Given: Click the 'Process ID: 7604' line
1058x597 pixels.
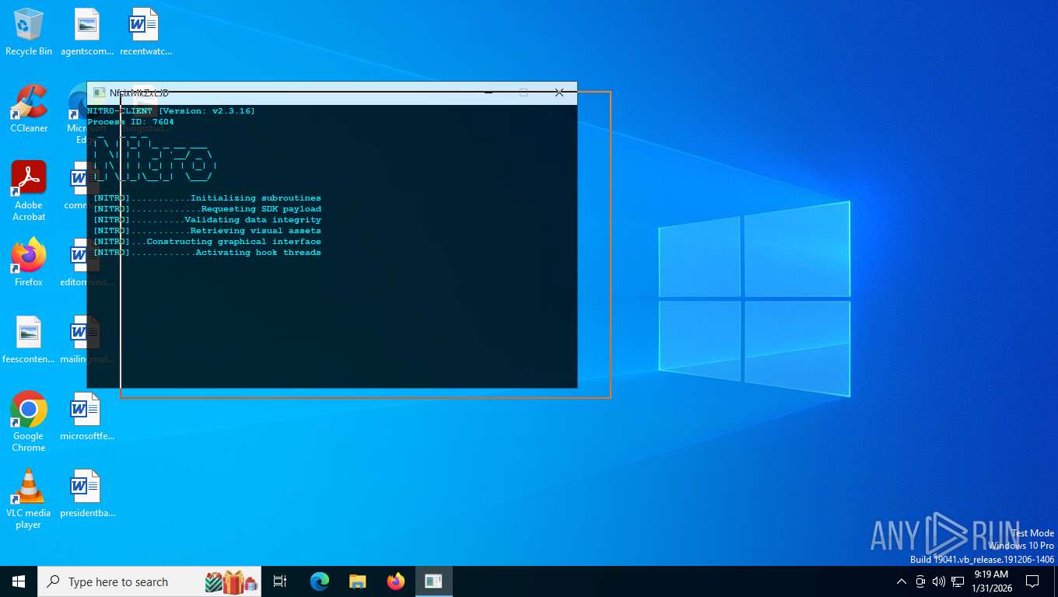Looking at the screenshot, I should tap(131, 122).
